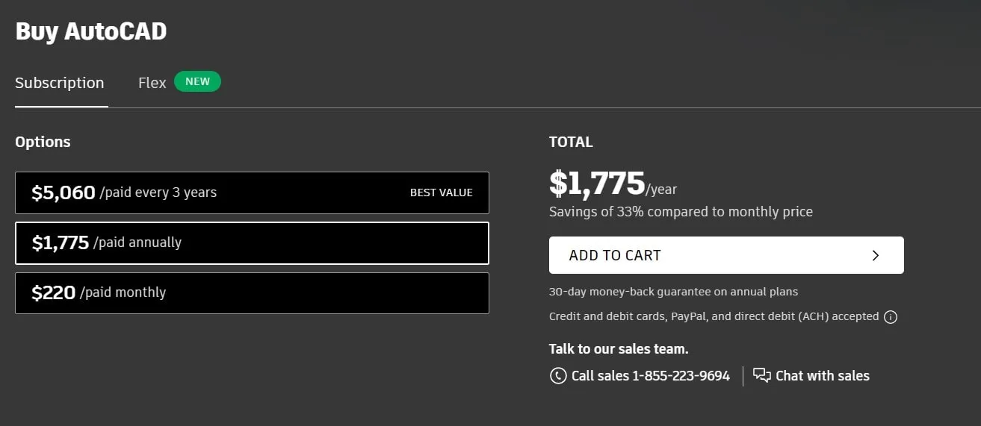981x426 pixels.
Task: Click Talk to our sales team text
Action: point(619,348)
